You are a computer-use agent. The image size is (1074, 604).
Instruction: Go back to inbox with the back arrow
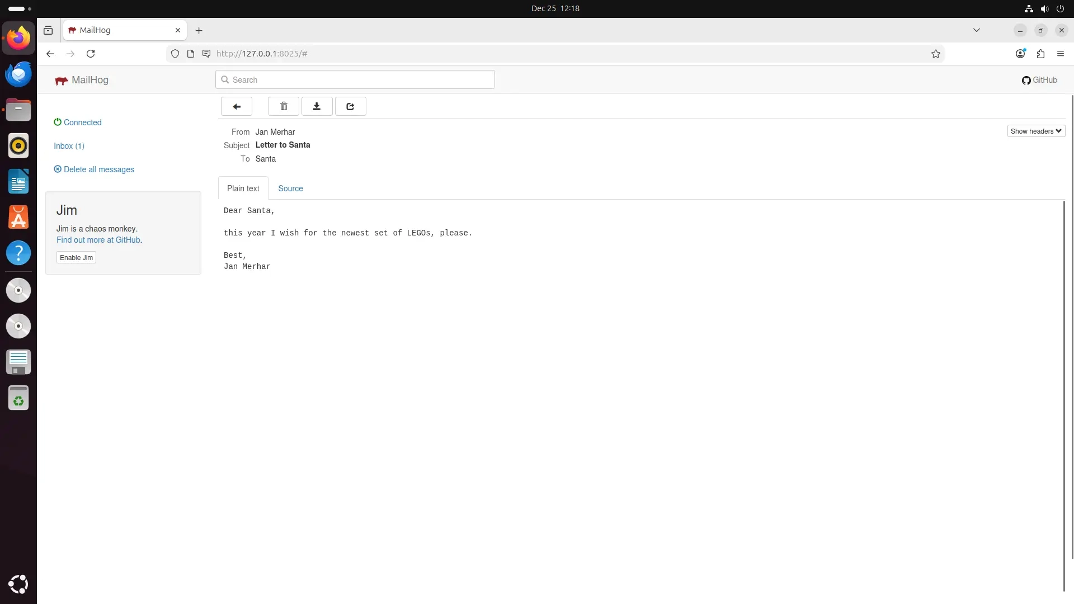[236, 106]
